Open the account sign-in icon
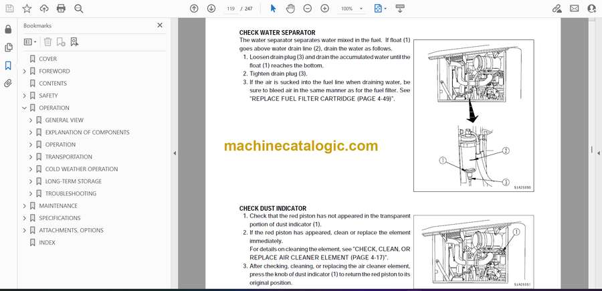This screenshot has height=291, width=602. tap(592, 9)
